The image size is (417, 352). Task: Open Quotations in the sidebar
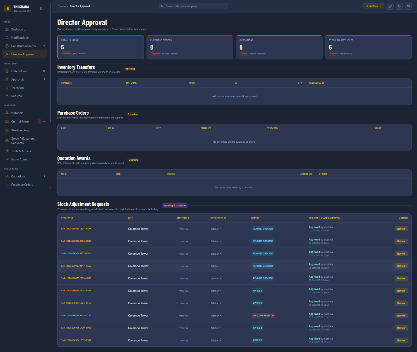click(x=24, y=176)
